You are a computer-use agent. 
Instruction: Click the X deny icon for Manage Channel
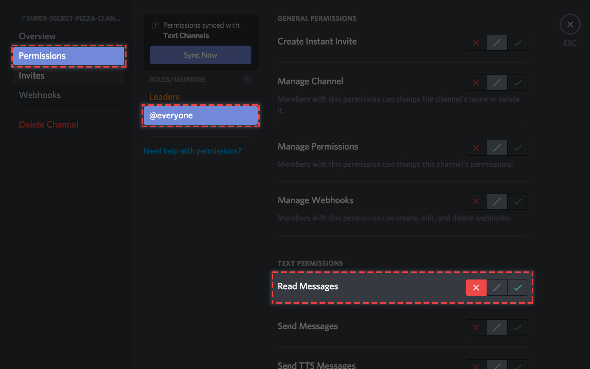476,82
